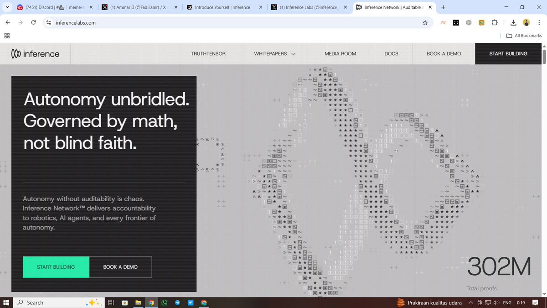The height and width of the screenshot is (308, 547).
Task: Open Telegram from the taskbar
Action: (177, 303)
